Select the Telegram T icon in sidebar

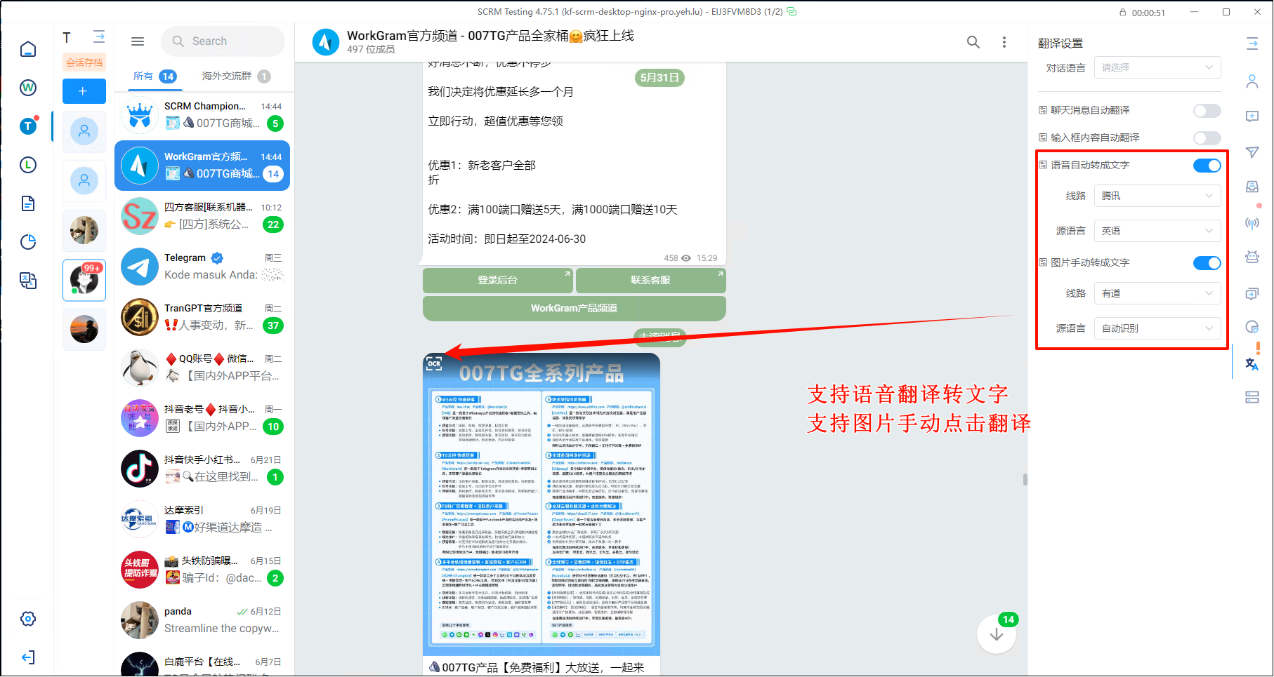pos(28,126)
